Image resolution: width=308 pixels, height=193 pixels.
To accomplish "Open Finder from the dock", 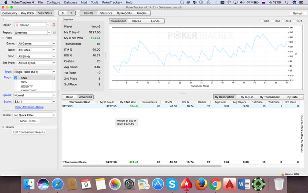I will [x=29, y=184].
